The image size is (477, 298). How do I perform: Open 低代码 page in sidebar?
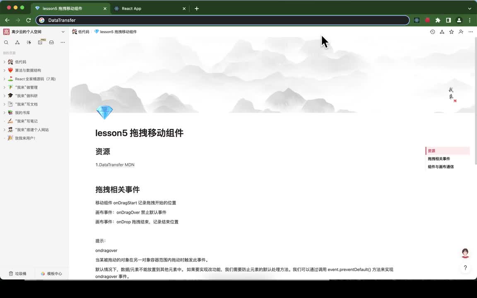coord(21,62)
